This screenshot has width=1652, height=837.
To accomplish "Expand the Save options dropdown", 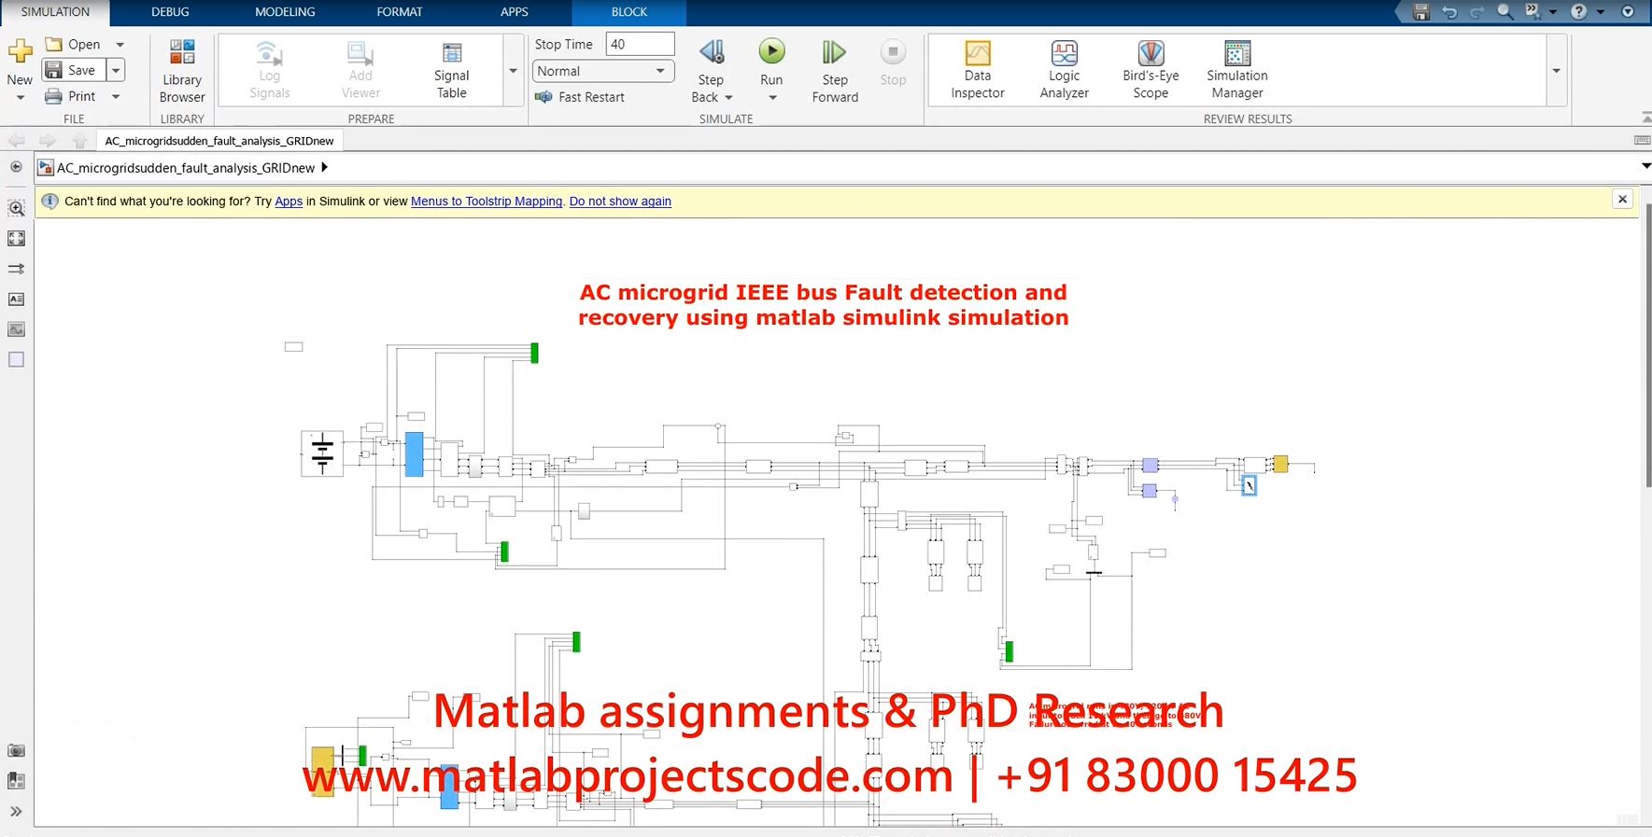I will coord(116,70).
